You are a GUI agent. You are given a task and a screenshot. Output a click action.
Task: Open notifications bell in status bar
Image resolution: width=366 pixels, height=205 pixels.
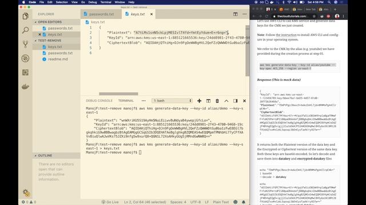coord(244,202)
